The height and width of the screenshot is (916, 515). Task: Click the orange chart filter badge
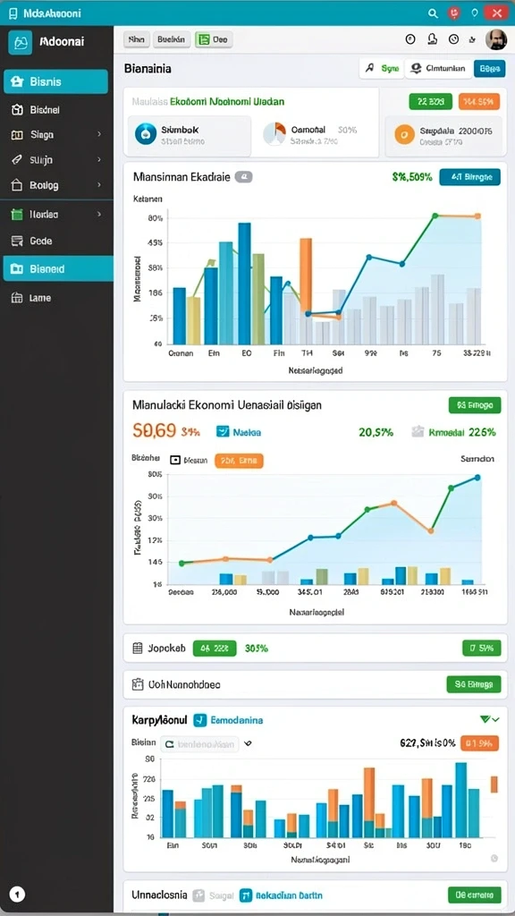click(x=239, y=461)
